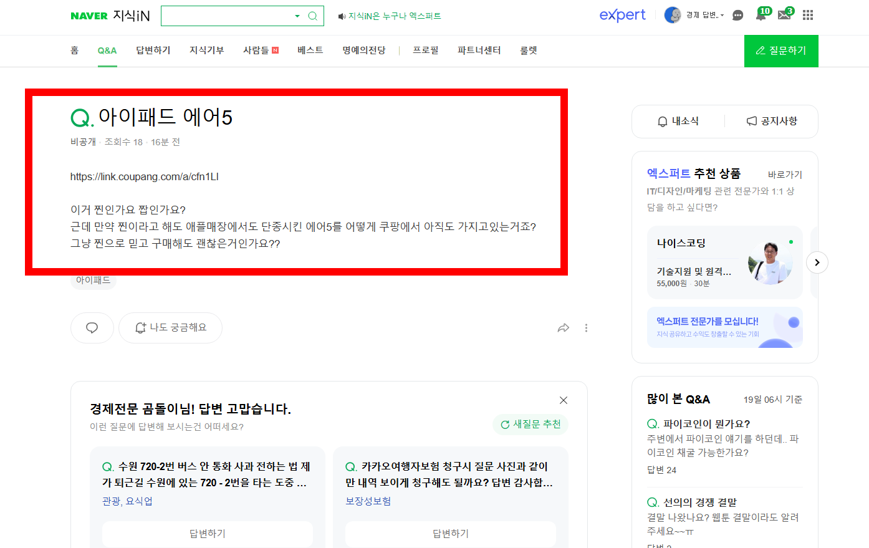Click 답변하기 under the 카카오여행자보험 question

click(x=451, y=534)
